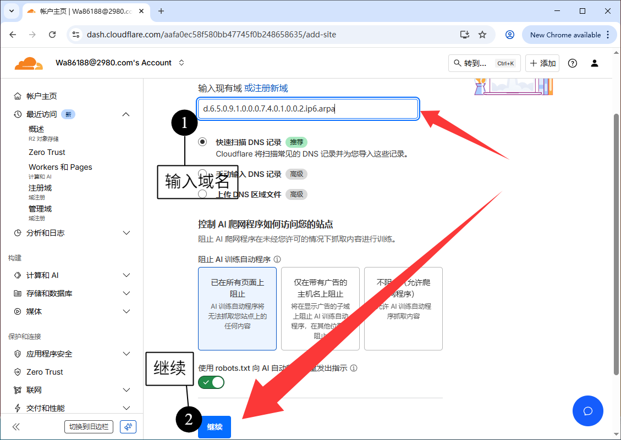Viewport: 621px width, 440px height.
Task: Expand the 分析和日志 sidebar section
Action: point(126,233)
